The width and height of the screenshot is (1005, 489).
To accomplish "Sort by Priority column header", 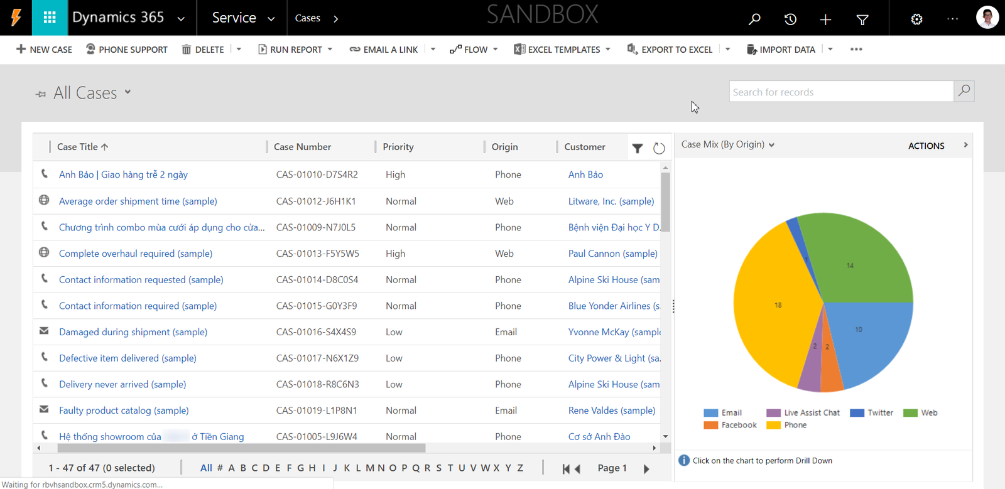I will pyautogui.click(x=398, y=147).
